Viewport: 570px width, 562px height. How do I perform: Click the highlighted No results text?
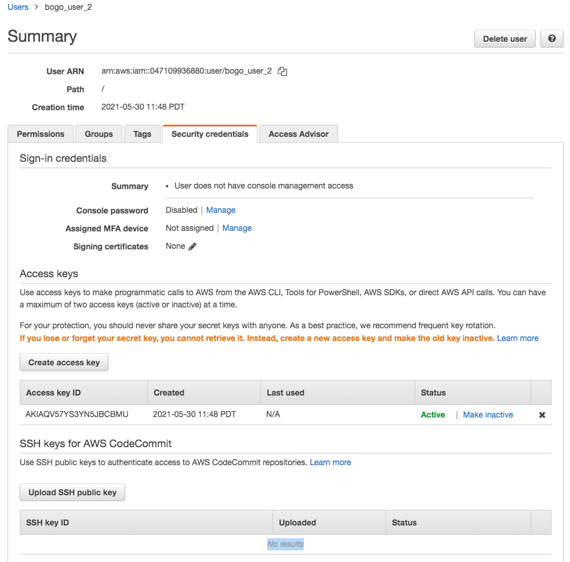(x=285, y=544)
